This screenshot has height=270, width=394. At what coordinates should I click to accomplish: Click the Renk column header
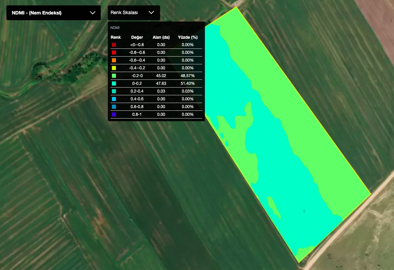click(116, 37)
